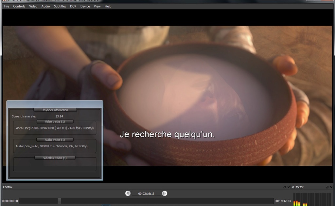Open the Help menu
335x206 pixels.
pos(108,6)
